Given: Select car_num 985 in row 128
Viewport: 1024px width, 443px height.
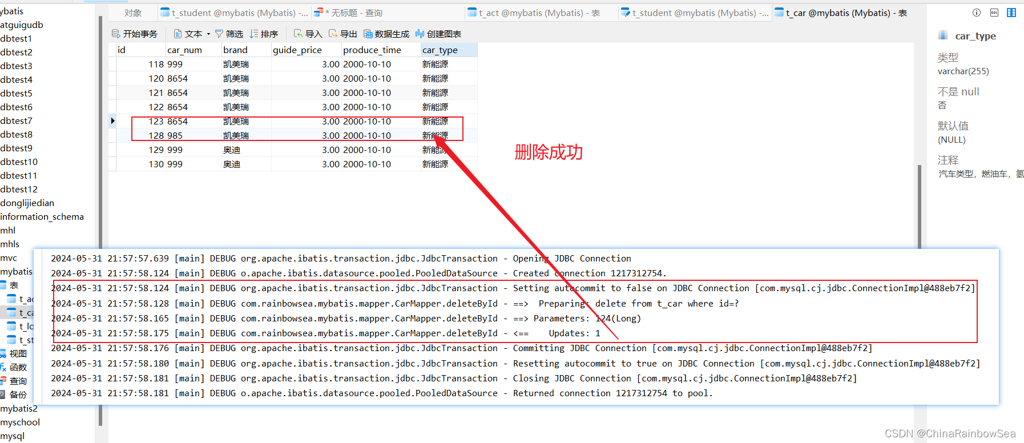Looking at the screenshot, I should pyautogui.click(x=193, y=136).
